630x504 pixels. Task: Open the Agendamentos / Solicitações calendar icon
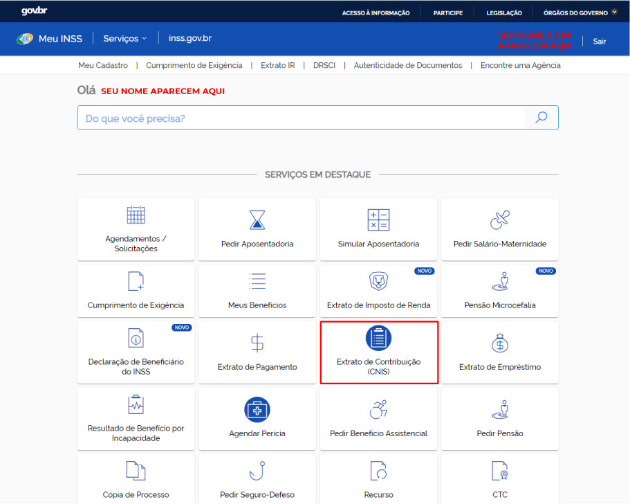point(136,215)
